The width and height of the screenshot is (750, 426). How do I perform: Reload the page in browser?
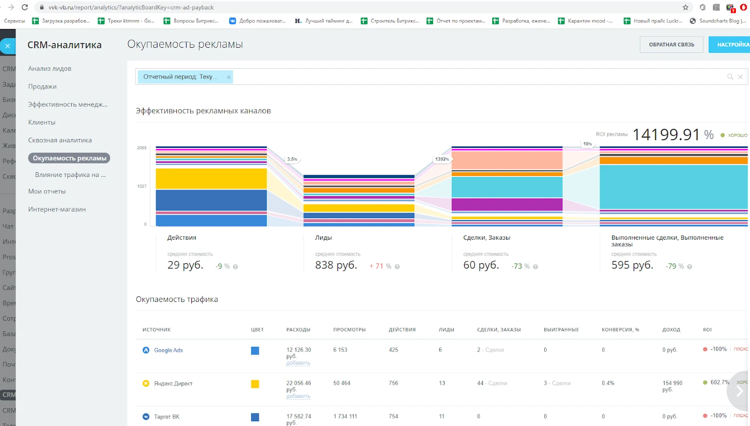25,7
